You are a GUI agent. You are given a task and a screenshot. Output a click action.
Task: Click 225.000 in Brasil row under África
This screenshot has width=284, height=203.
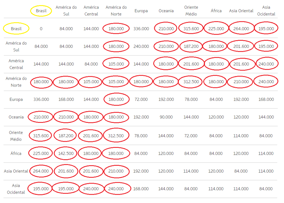pyautogui.click(x=216, y=29)
